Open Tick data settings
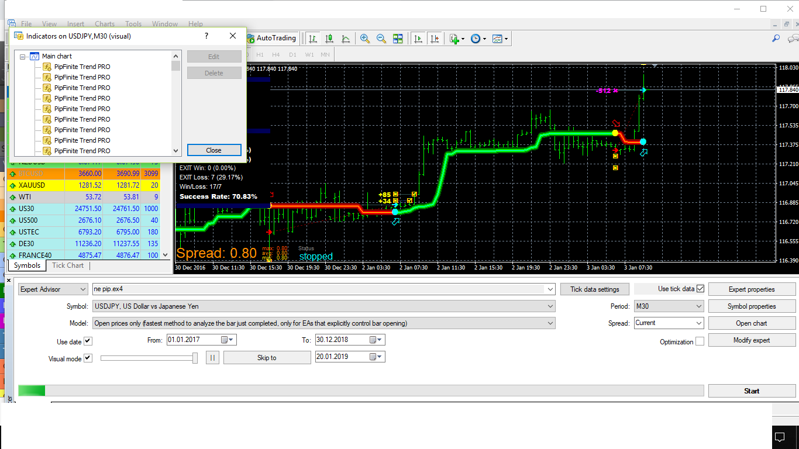 [x=594, y=289]
